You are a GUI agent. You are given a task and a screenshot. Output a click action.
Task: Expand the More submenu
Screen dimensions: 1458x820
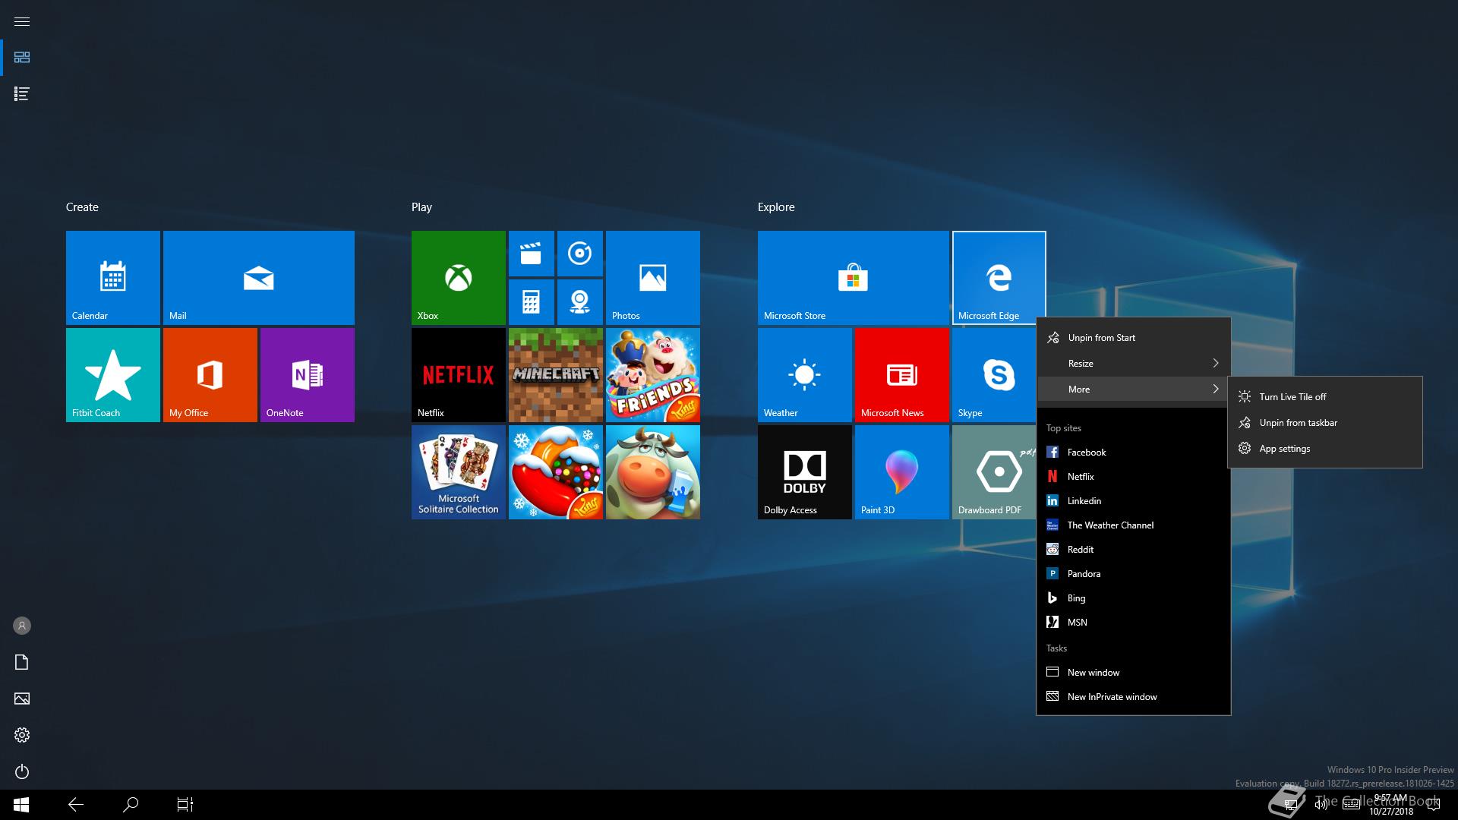pyautogui.click(x=1133, y=389)
